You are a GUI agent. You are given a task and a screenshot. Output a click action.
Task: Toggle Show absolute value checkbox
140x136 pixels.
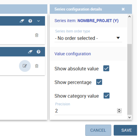[x=106, y=68]
